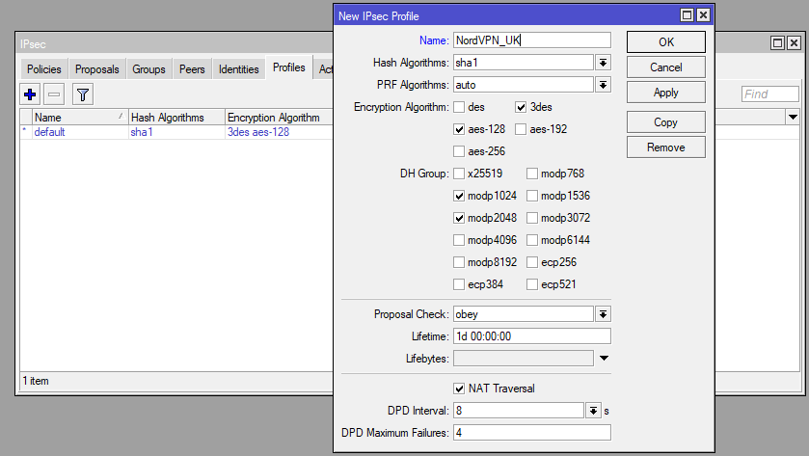809x456 pixels.
Task: Click the Name field containing NordVPN_UK
Action: [532, 40]
